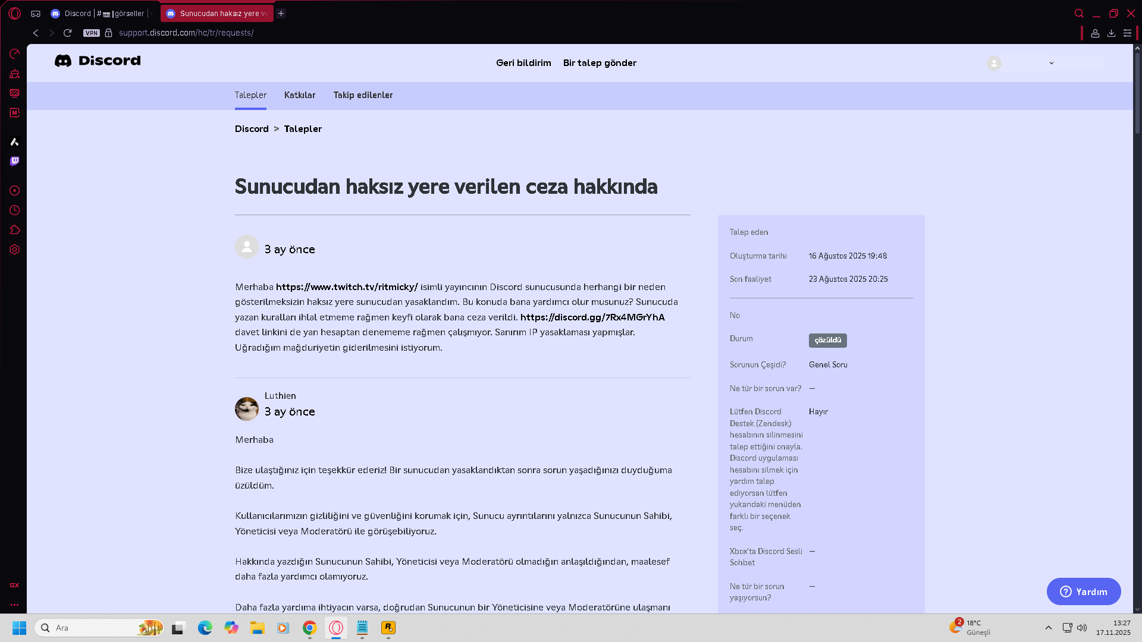Open History clock icon in sidebar
Screen dimensions: 1142x642
[15, 210]
